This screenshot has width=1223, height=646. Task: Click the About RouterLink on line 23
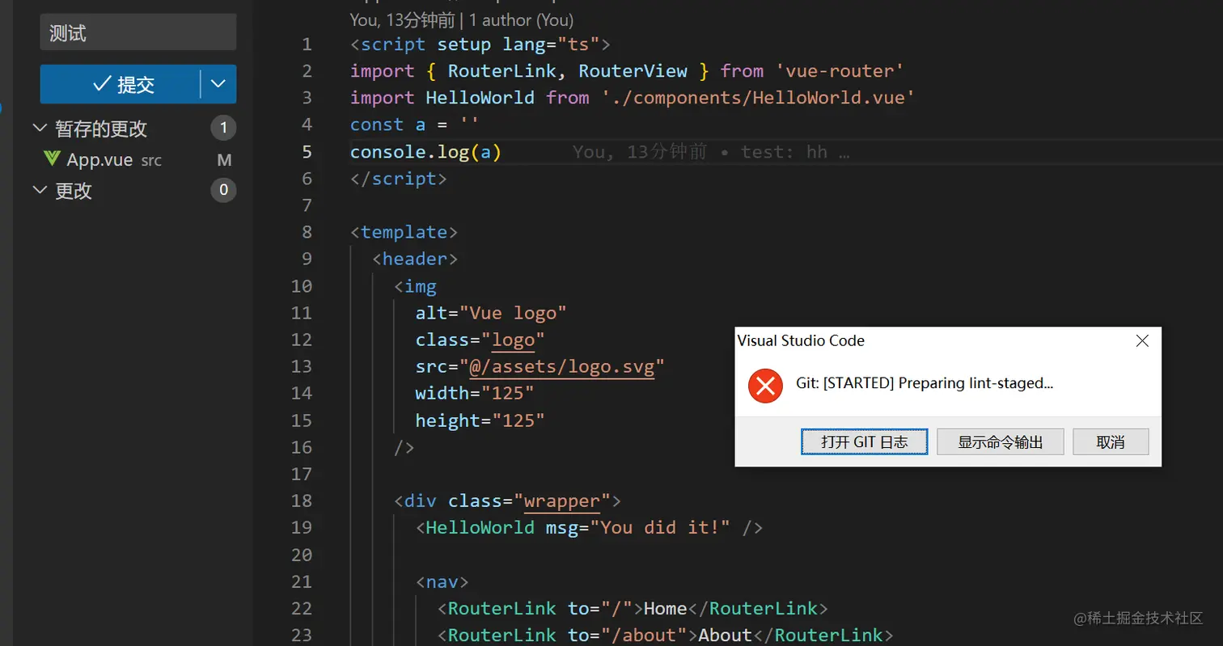coord(665,635)
